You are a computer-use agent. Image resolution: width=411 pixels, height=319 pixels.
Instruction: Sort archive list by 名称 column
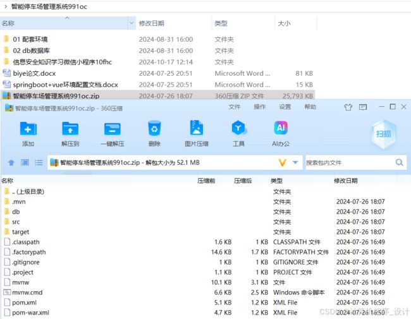8,181
